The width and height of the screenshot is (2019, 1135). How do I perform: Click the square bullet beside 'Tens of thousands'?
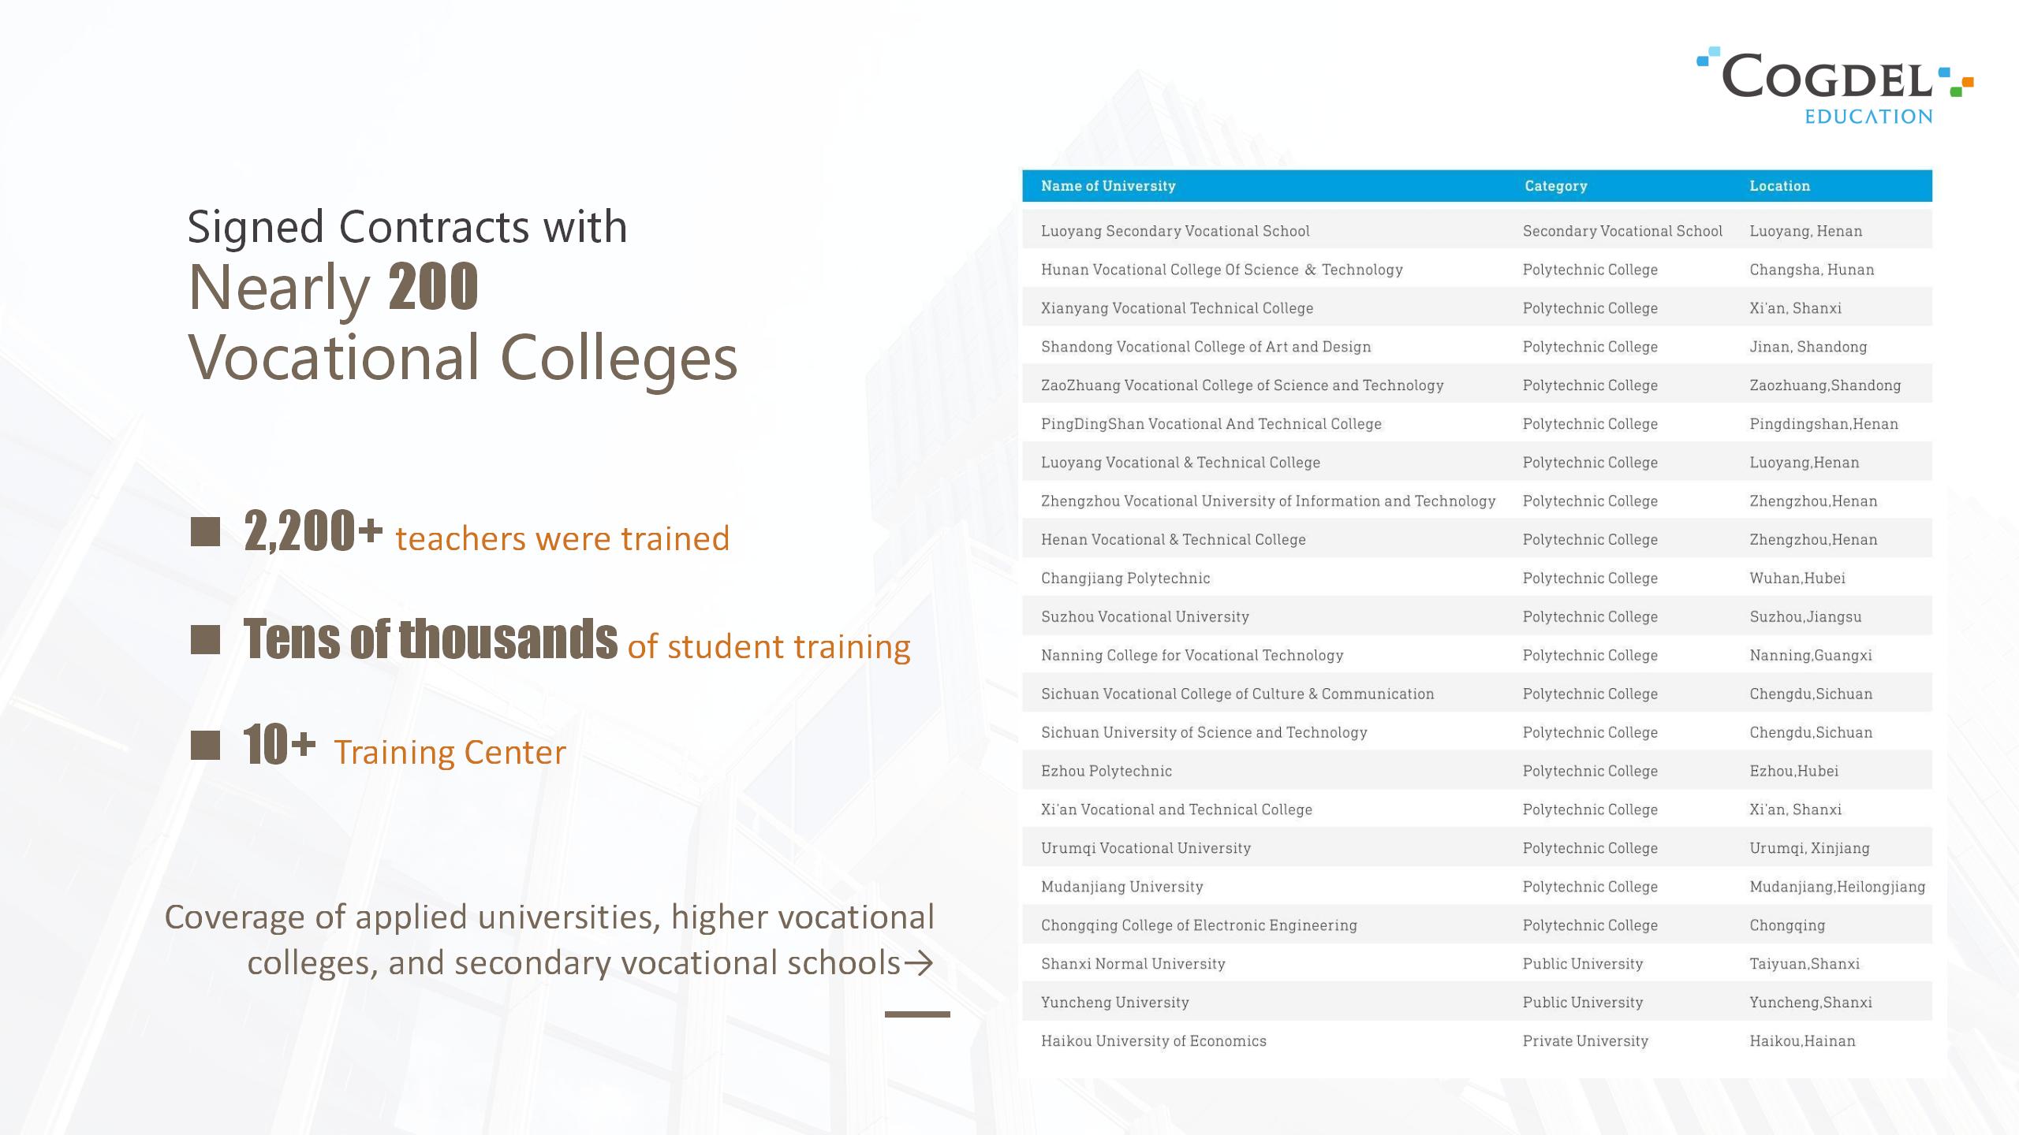(x=205, y=640)
